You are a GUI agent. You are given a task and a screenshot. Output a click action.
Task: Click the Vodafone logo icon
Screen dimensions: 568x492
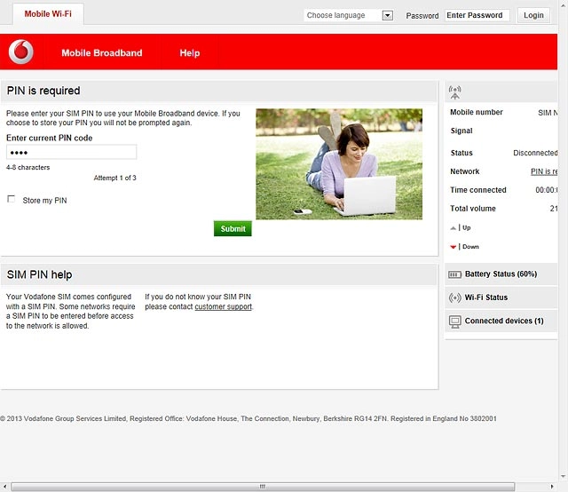pyautogui.click(x=21, y=52)
